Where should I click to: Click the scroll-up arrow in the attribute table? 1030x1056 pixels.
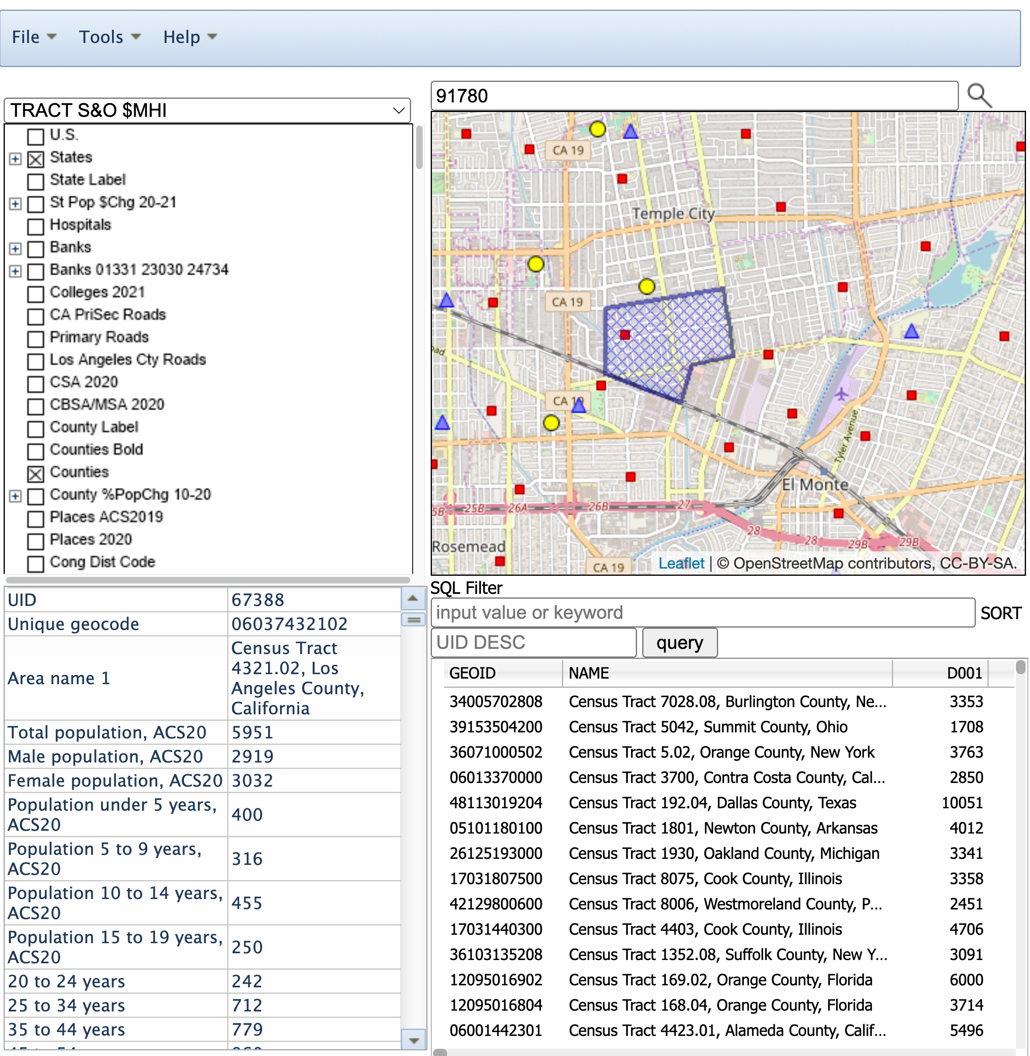413,598
